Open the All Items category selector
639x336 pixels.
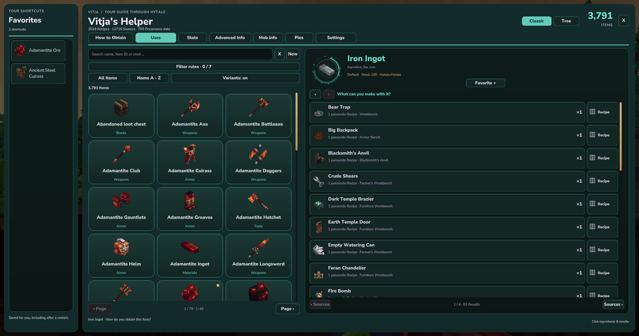pyautogui.click(x=107, y=78)
